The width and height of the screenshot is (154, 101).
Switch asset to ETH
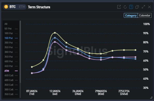click(22, 7)
